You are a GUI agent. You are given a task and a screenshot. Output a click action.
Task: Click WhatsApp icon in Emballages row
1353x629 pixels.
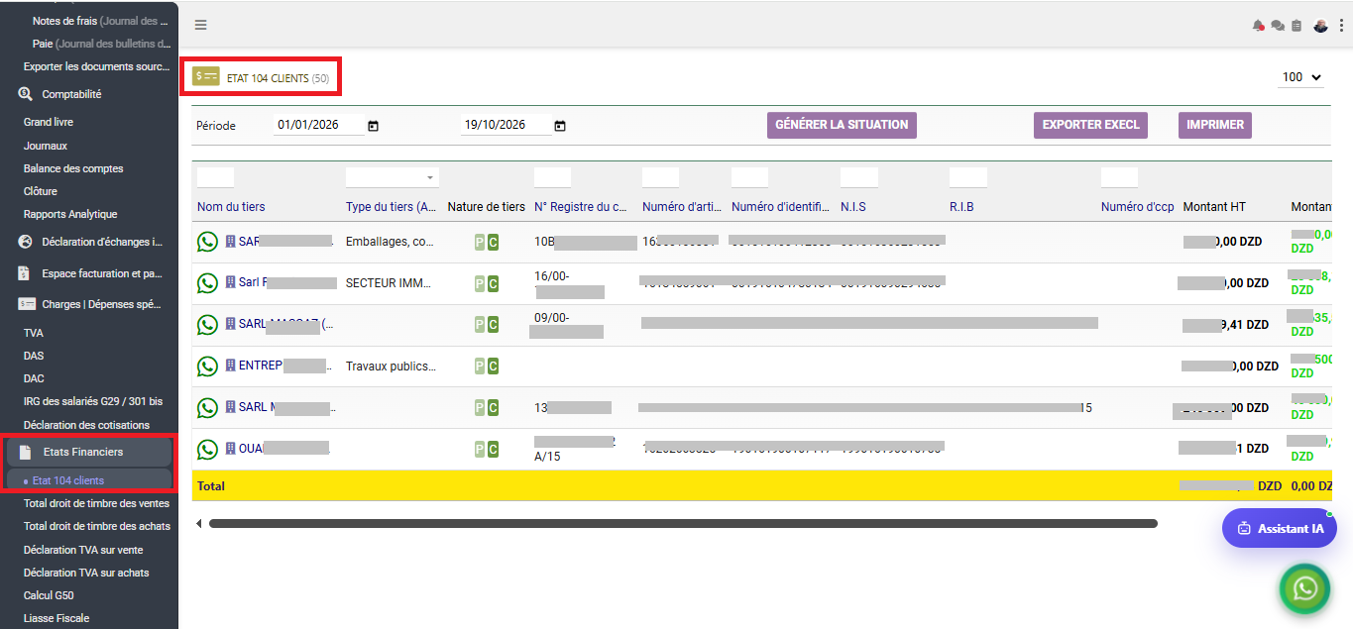207,242
